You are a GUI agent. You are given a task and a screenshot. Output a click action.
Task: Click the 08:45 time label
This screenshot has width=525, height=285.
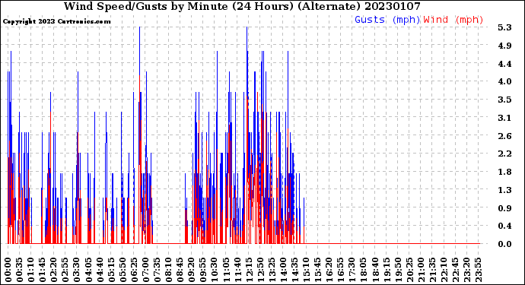coord(180,270)
